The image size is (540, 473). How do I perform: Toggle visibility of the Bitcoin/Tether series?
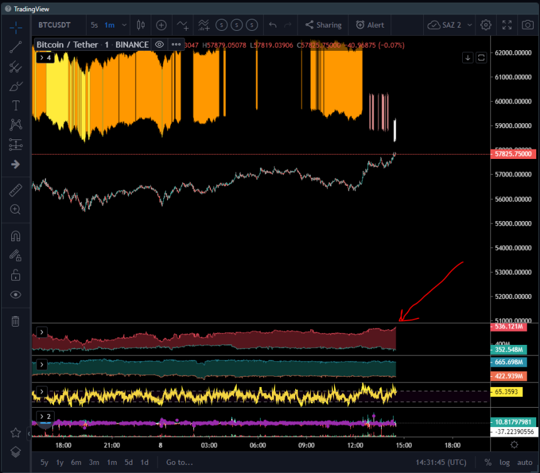coord(159,45)
